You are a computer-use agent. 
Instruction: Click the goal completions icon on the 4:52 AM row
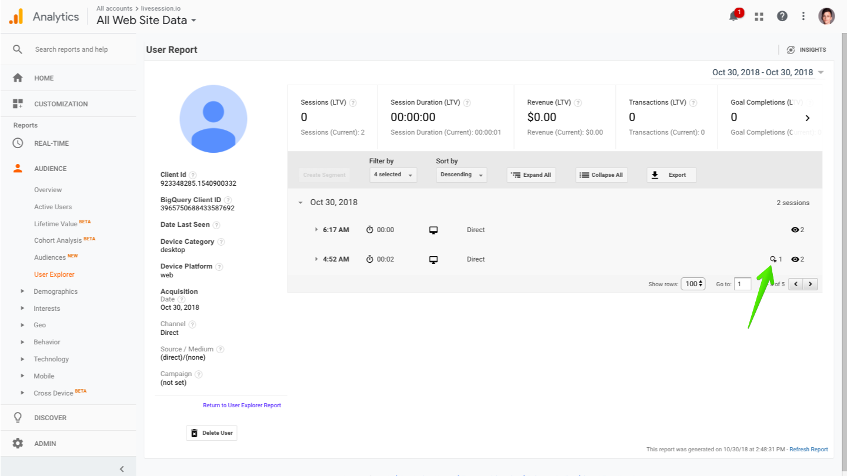point(773,259)
